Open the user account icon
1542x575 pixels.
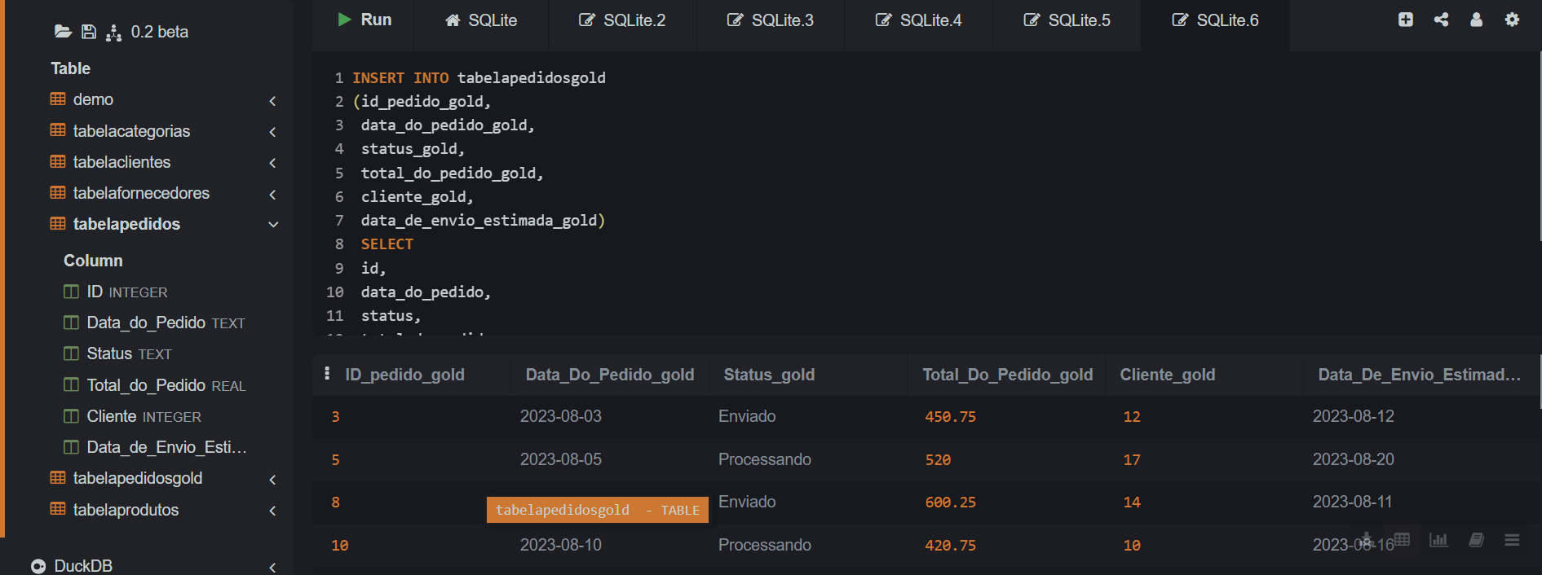click(1476, 20)
